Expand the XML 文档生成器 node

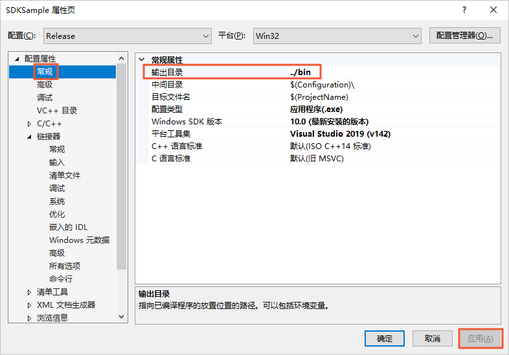click(29, 305)
